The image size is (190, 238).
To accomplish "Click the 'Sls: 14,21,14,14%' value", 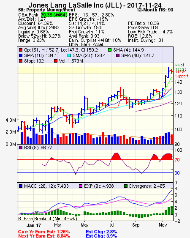I will click(x=87, y=23).
